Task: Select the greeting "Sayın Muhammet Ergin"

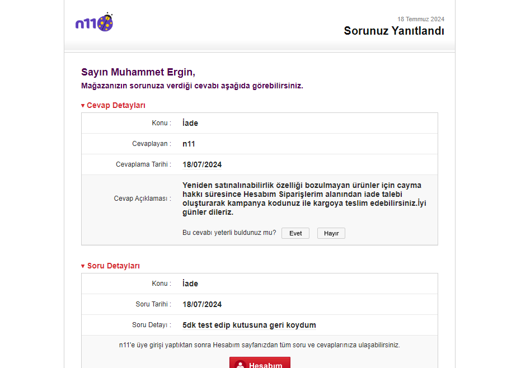Action: [138, 72]
